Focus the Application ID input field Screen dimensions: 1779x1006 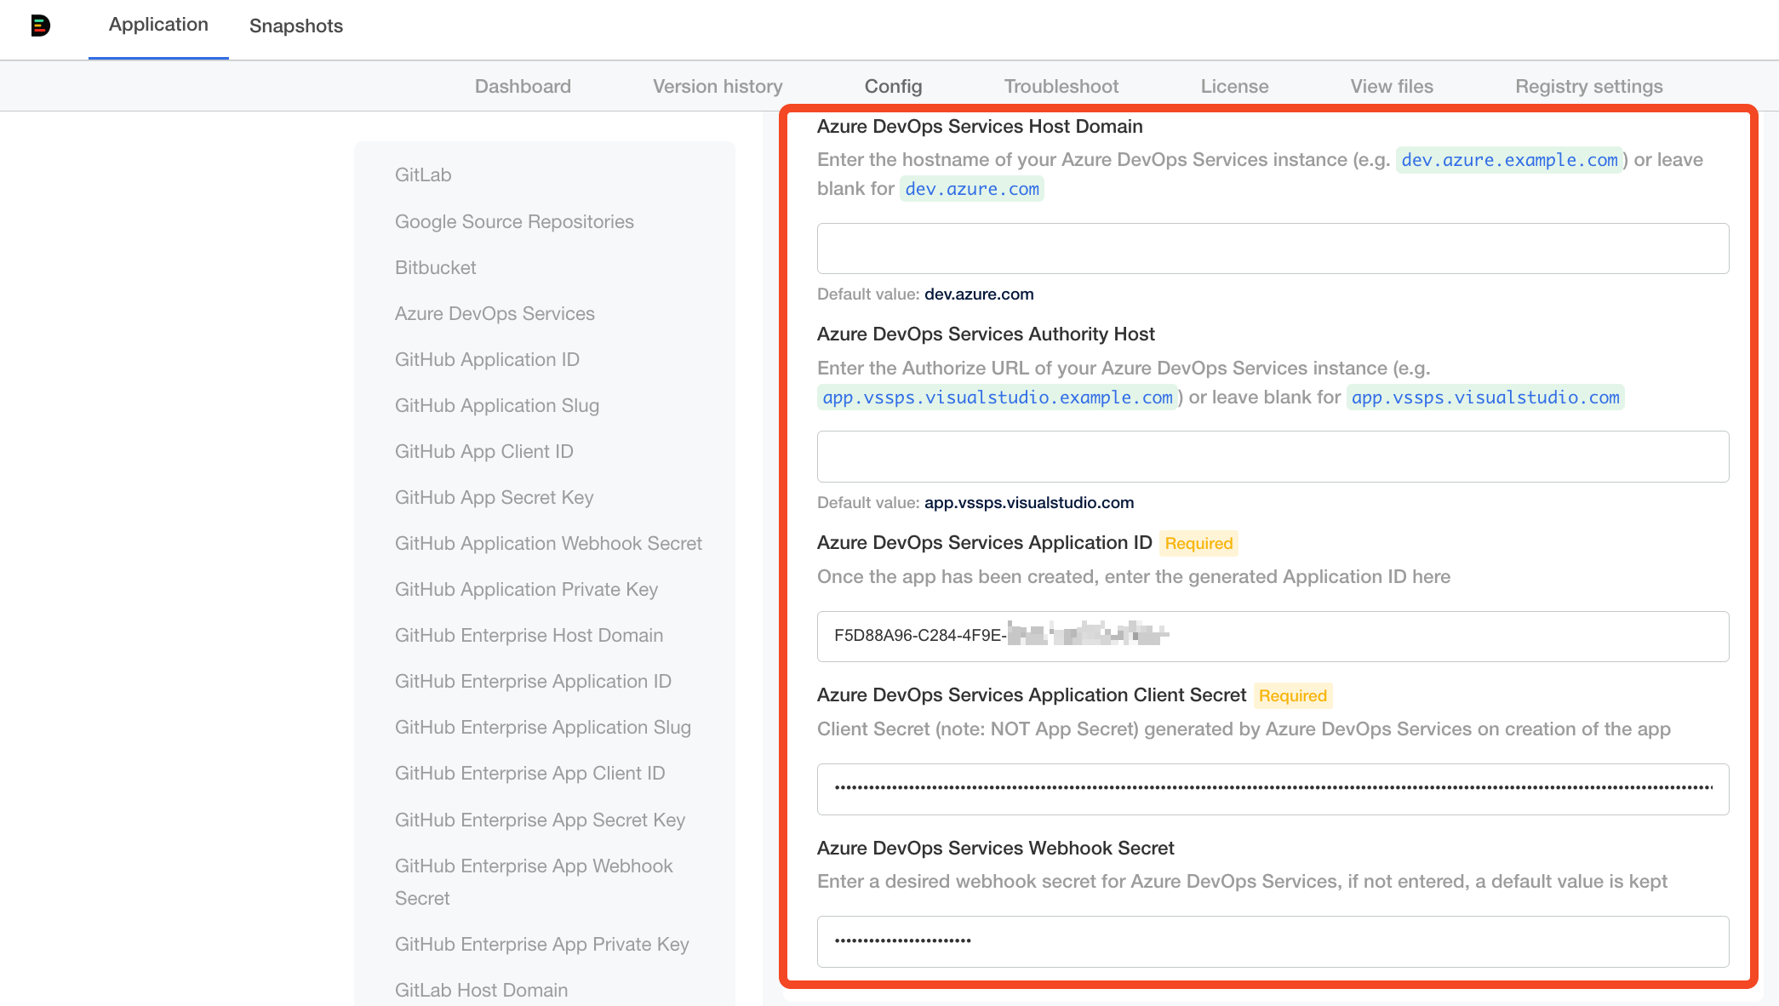[1272, 636]
